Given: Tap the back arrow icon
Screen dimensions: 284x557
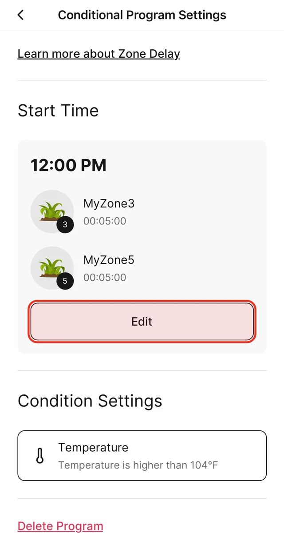Looking at the screenshot, I should tap(20, 15).
